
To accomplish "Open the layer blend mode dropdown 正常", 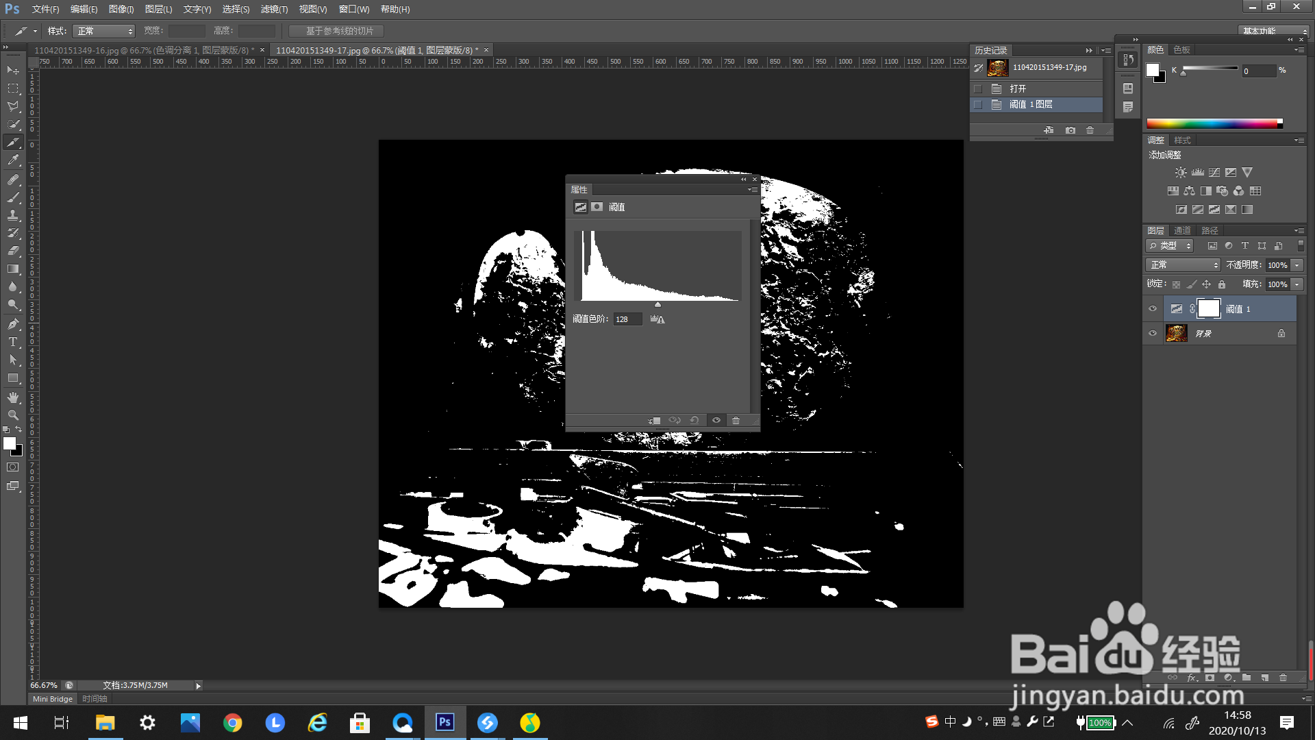I will 1183,265.
